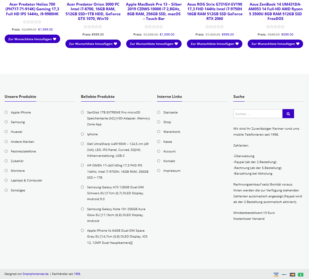Viewport: 309px width, 279px height.
Task: Open the Impressum page
Action: [172, 171]
